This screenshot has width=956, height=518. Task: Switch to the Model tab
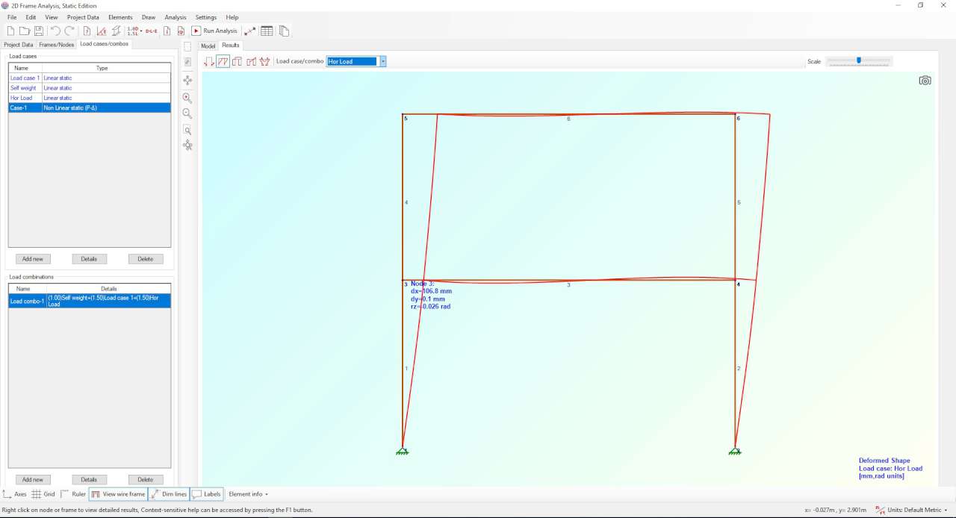(x=208, y=45)
